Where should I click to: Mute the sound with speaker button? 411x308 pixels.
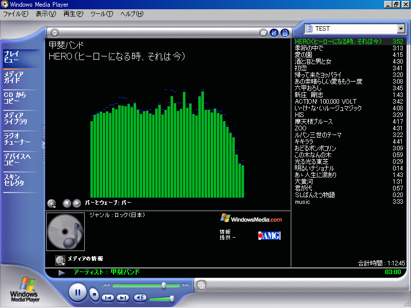(140, 298)
